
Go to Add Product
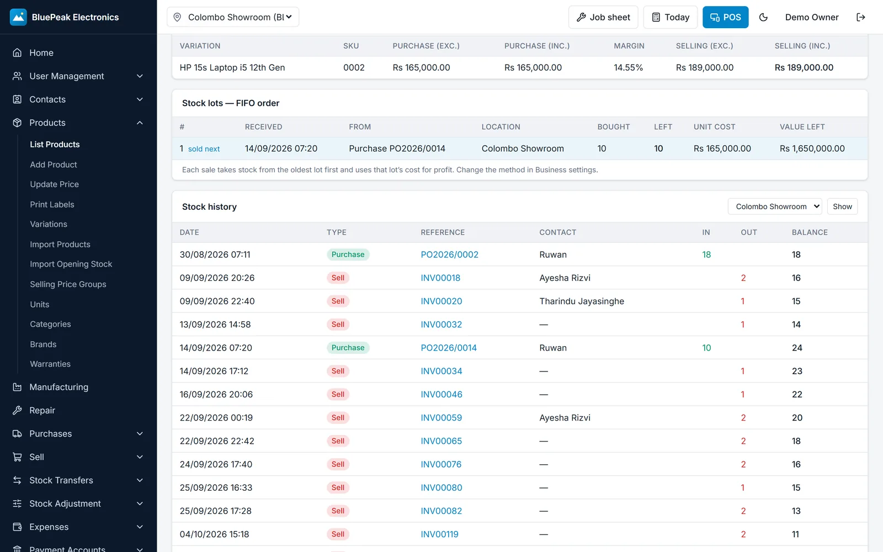54,164
